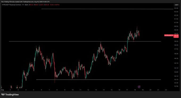The height and width of the screenshot is (98, 181).
Task: Click the Aug label on the time axis
Action: (x=2, y=90)
